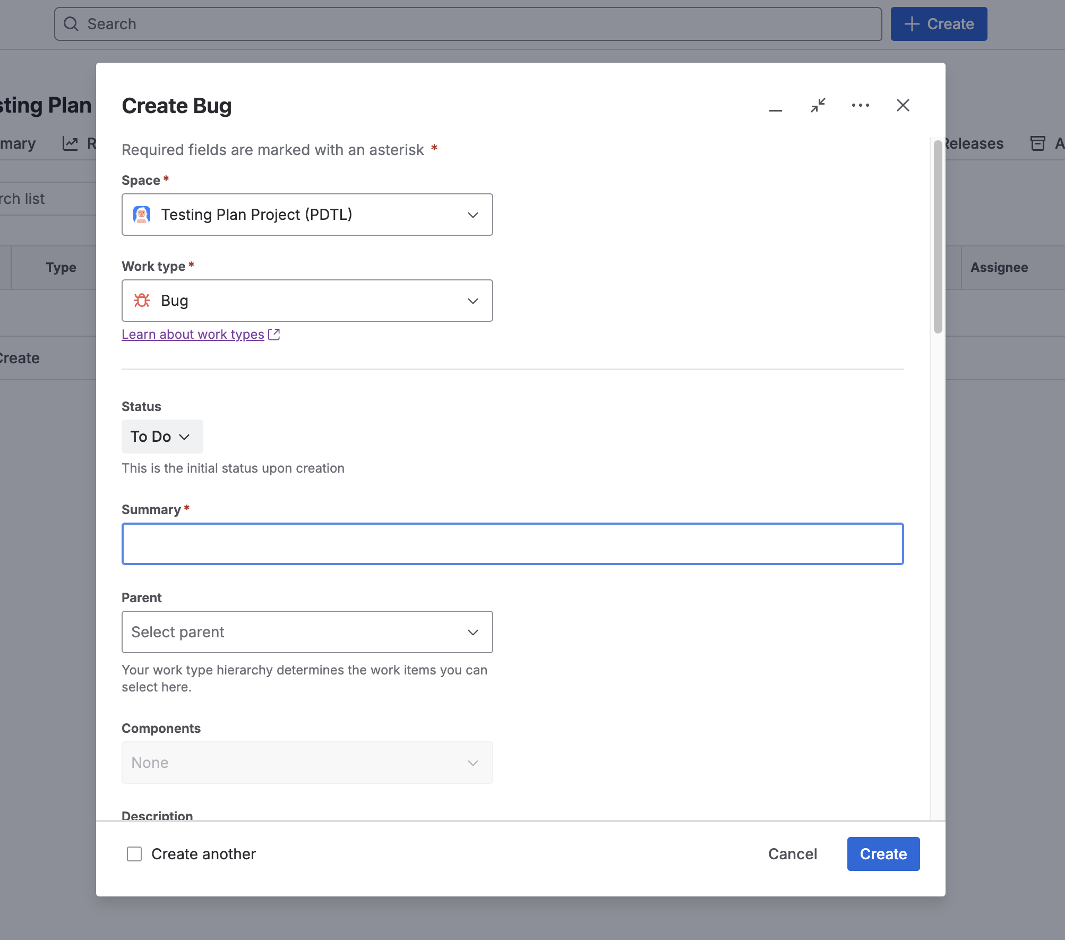Open the three-dots more actions menu
The width and height of the screenshot is (1065, 940).
pyautogui.click(x=860, y=105)
